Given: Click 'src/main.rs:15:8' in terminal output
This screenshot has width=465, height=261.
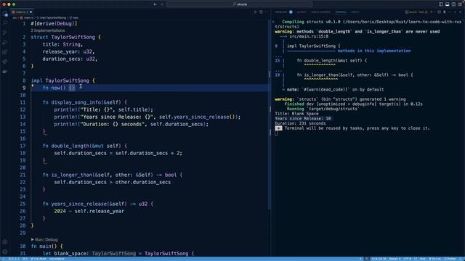Looking at the screenshot, I should [x=309, y=36].
